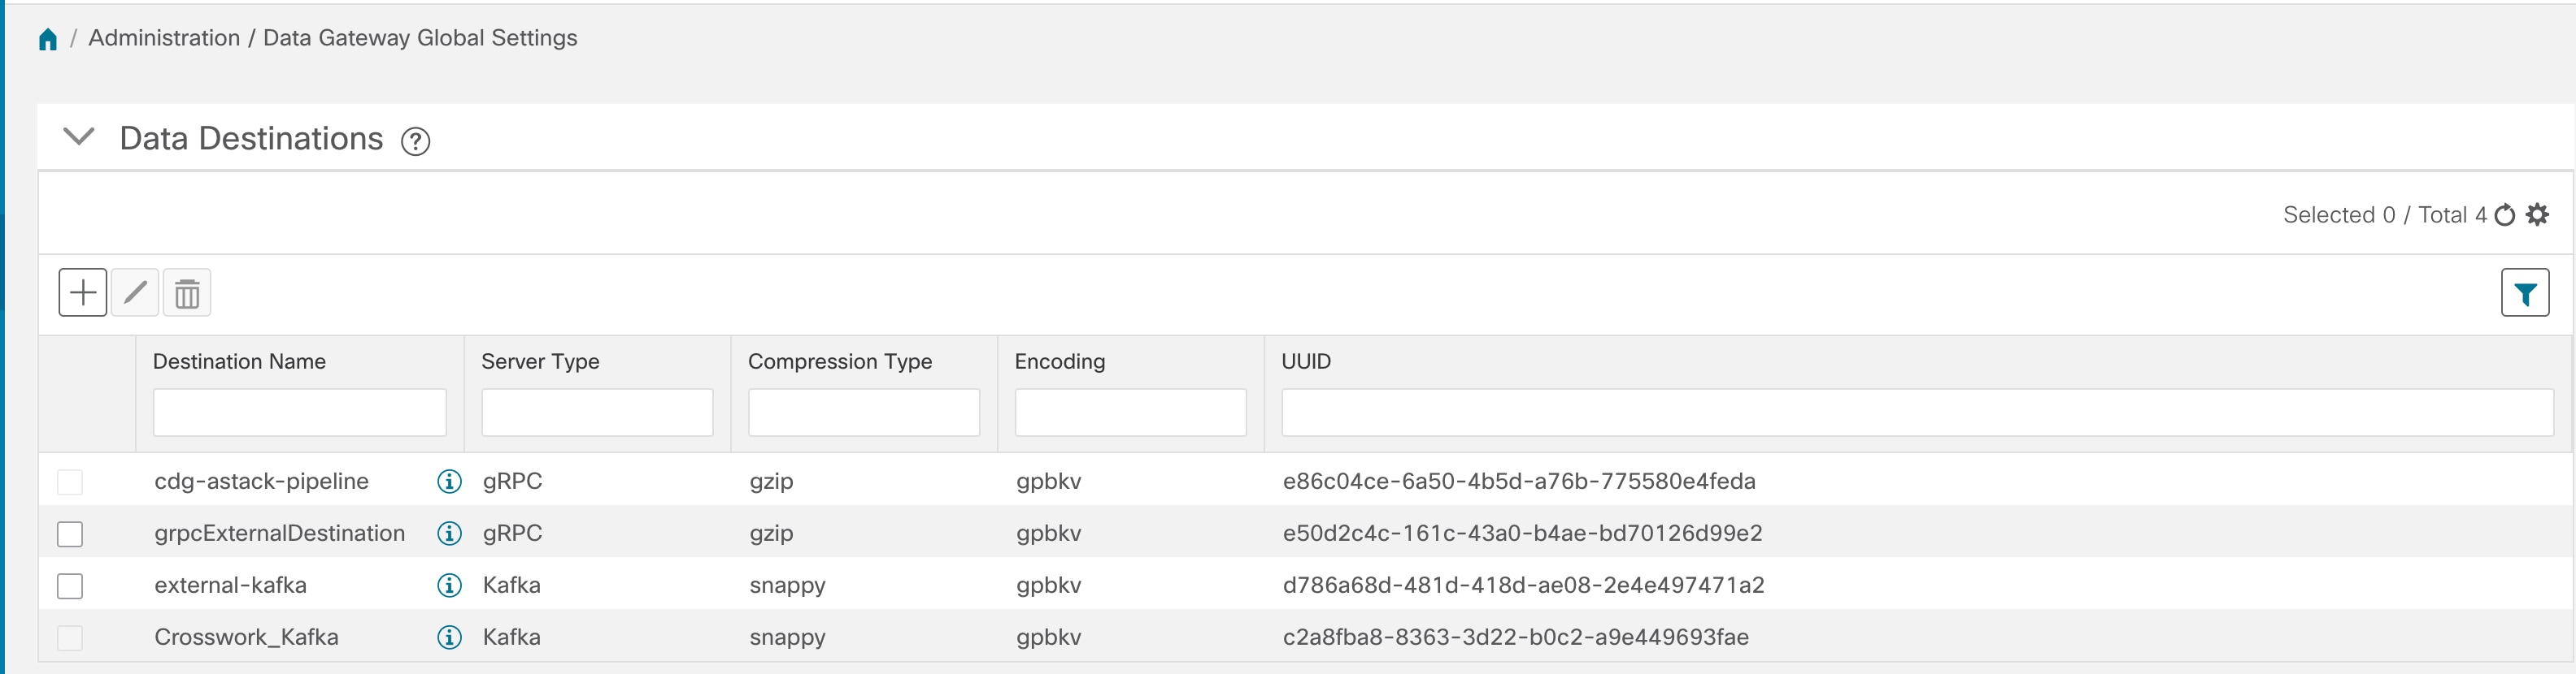2576x674 pixels.
Task: Click the Destination Name filter field
Action: tap(299, 413)
